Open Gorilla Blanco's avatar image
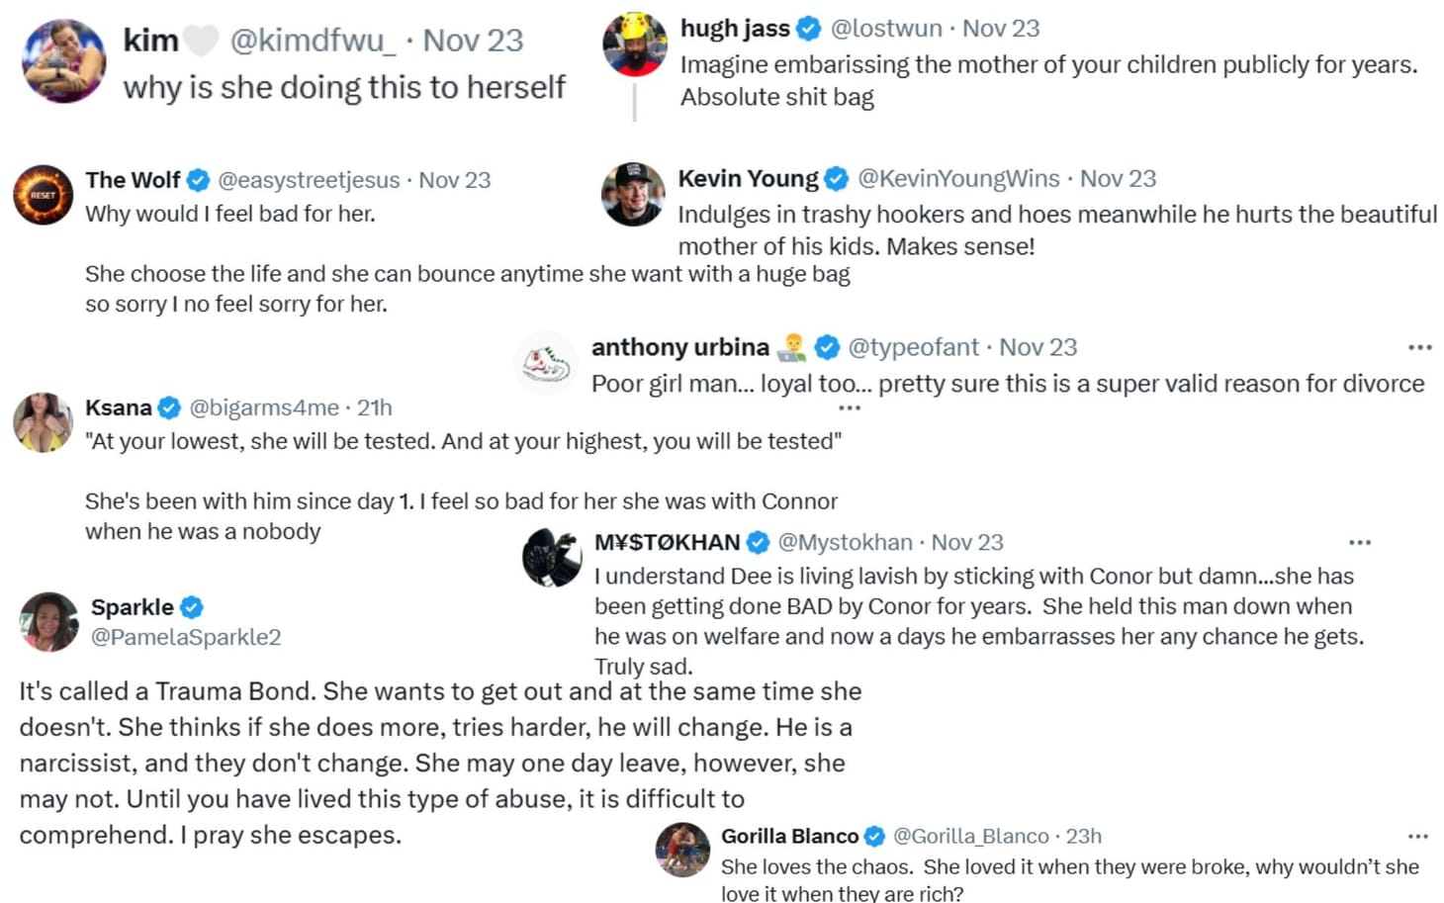This screenshot has width=1444, height=903. [682, 850]
